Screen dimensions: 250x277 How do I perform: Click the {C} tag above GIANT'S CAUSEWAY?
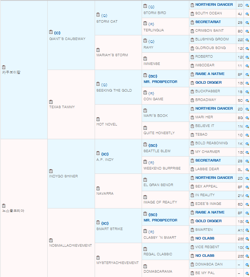pyautogui.click(x=57, y=33)
